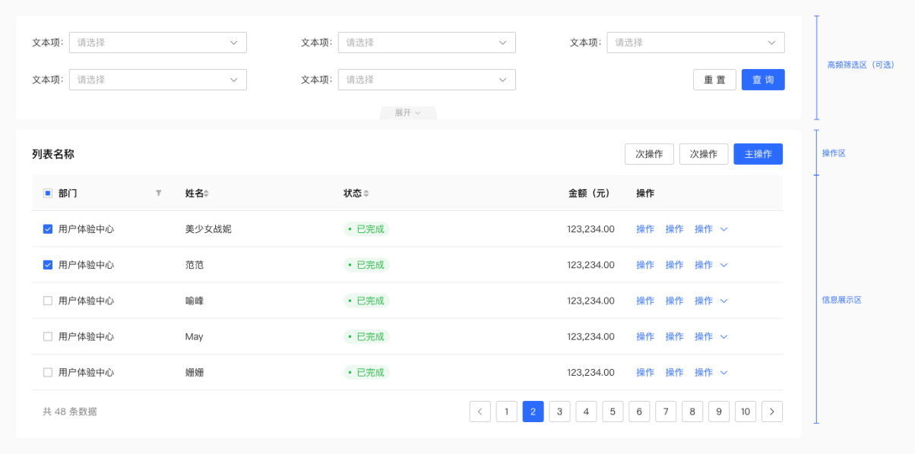915x454 pixels.
Task: Select page 5 in pagination
Action: tap(613, 411)
